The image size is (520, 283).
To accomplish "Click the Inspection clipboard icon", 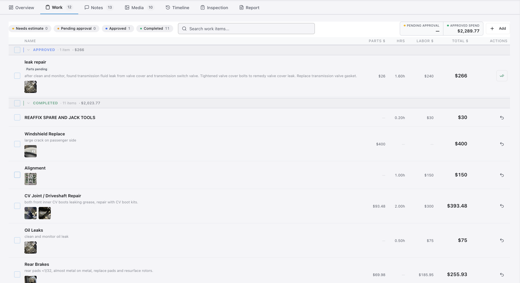I will tap(203, 7).
